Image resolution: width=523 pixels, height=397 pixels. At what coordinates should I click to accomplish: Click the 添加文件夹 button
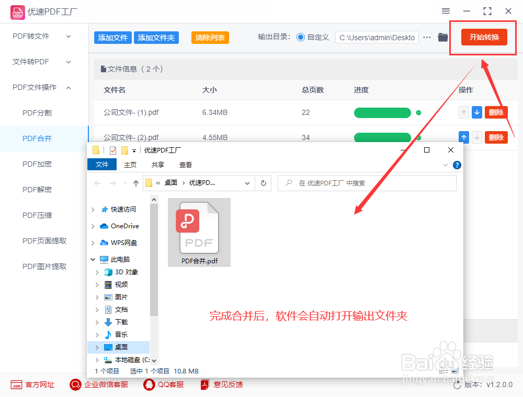point(156,38)
